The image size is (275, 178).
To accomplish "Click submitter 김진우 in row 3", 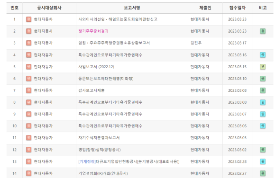I will (196, 43).
